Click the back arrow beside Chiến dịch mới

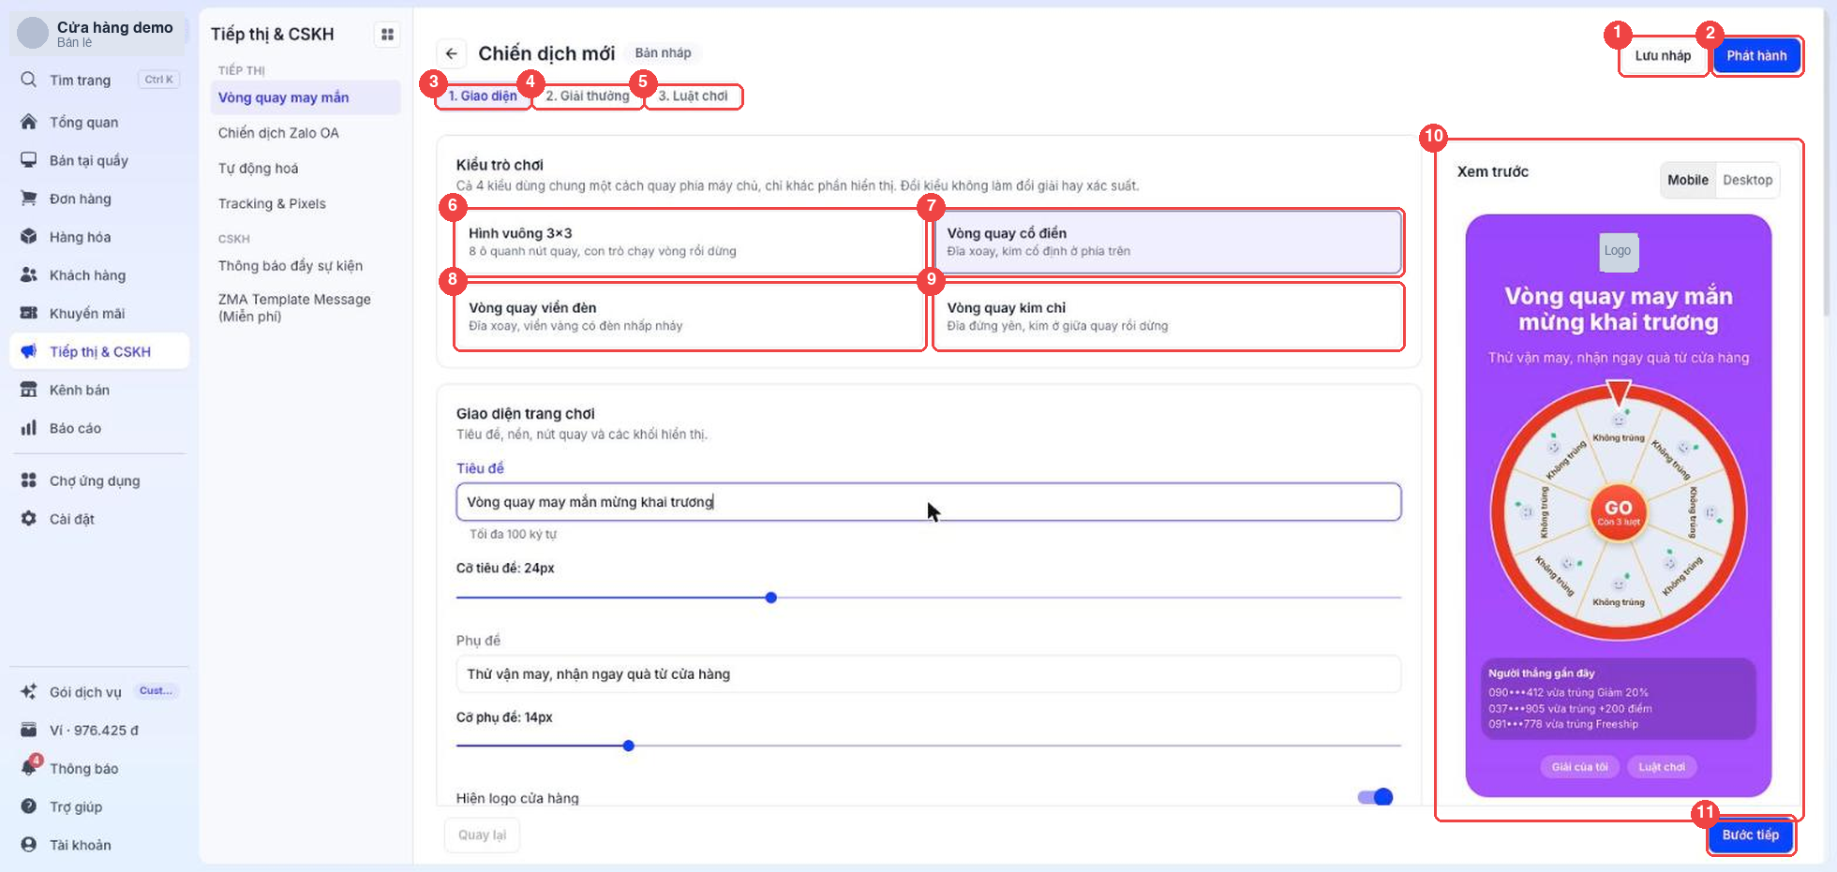452,53
